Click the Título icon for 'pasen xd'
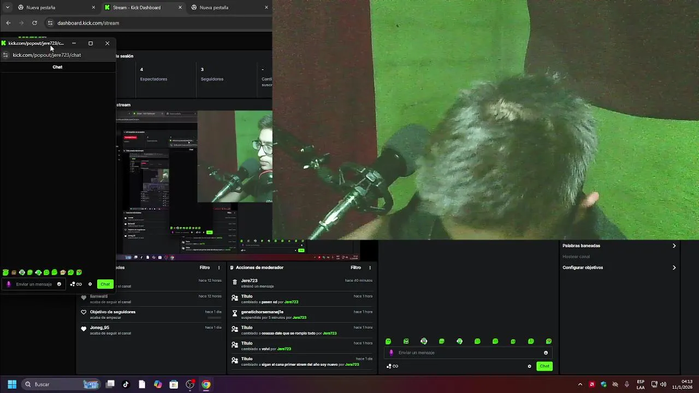Screen dimensions: 699x393 (235, 298)
